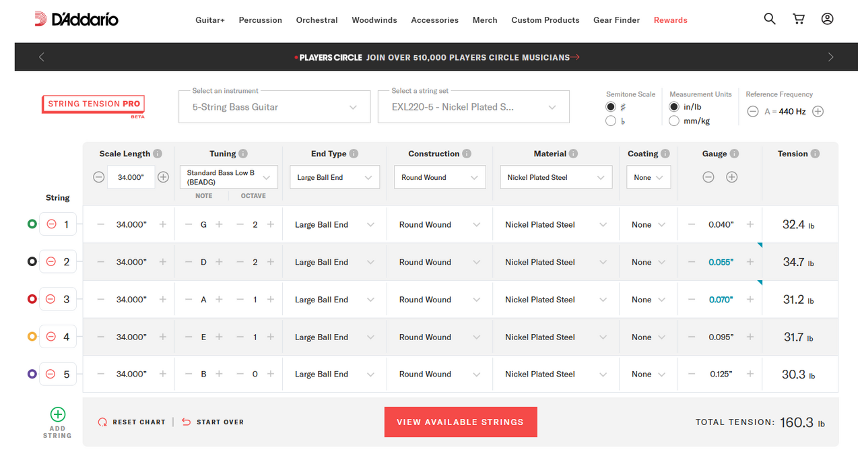Screen dimensions: 862x456
Task: Decrease gauge for all strings
Action: [708, 177]
